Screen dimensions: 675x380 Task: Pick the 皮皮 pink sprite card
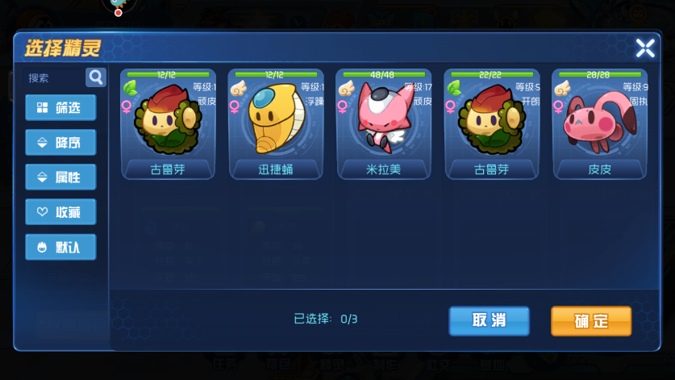pyautogui.click(x=600, y=124)
